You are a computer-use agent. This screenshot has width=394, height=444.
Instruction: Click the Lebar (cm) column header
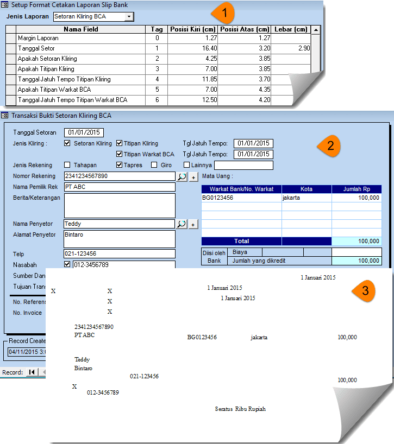click(291, 29)
